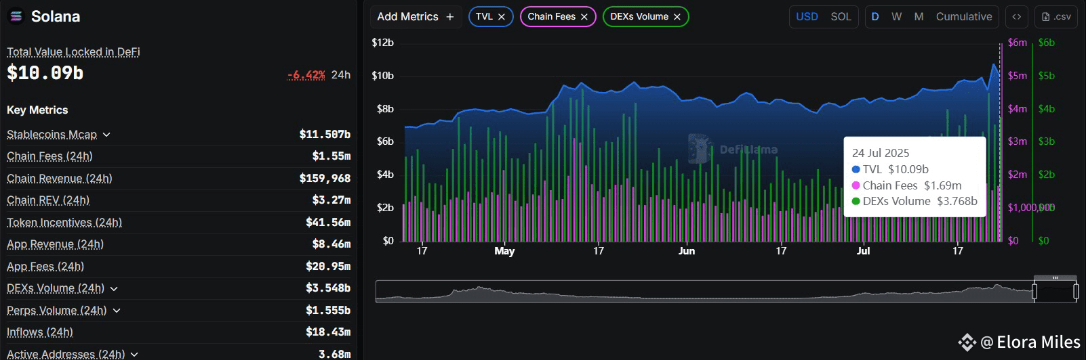Toggle the DEXs Volume metric chip label
The width and height of the screenshot is (1086, 360).
639,17
